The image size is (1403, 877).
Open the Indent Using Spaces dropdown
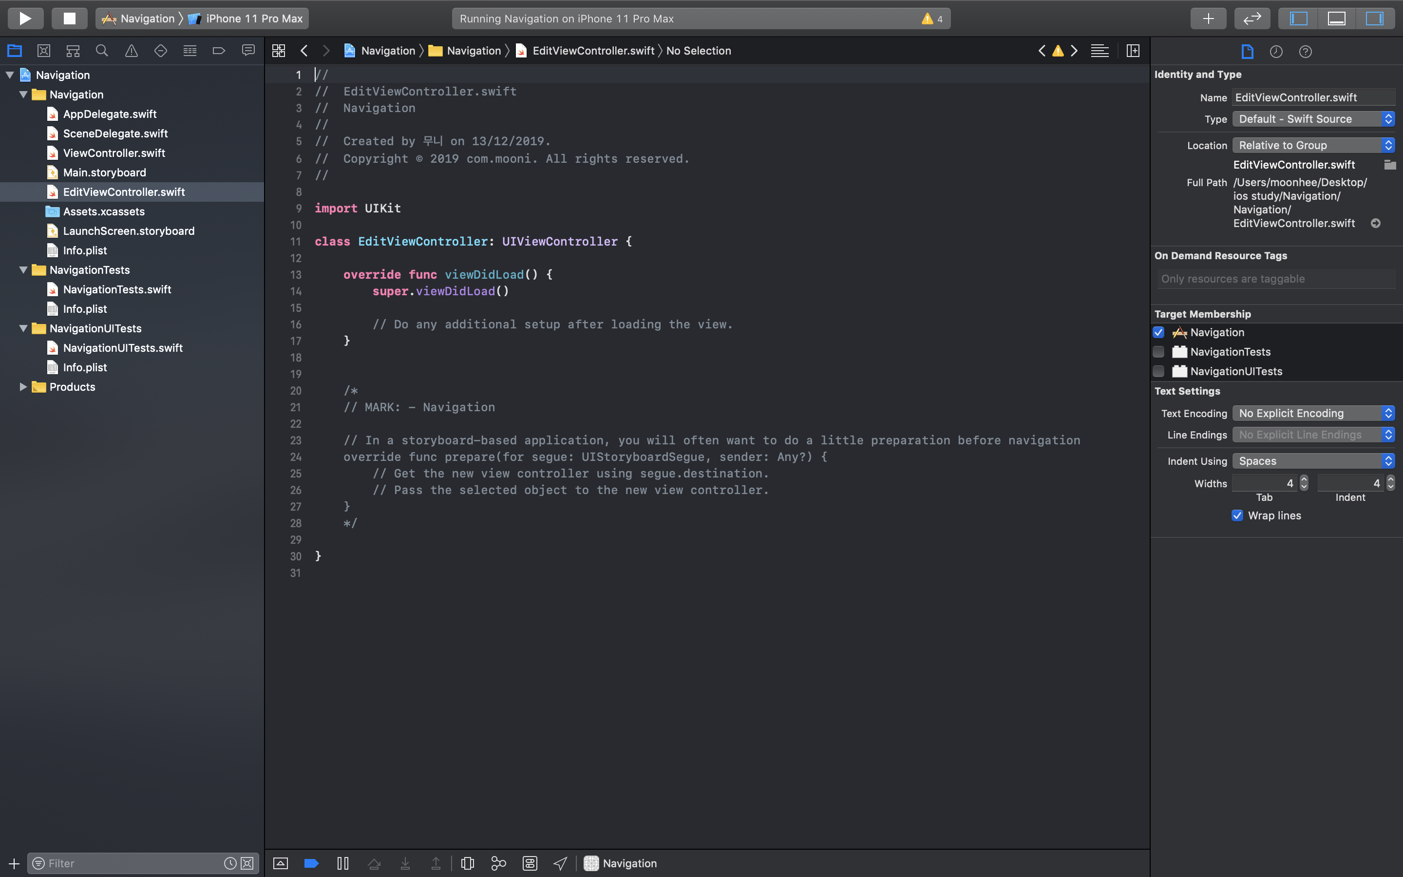point(1312,461)
